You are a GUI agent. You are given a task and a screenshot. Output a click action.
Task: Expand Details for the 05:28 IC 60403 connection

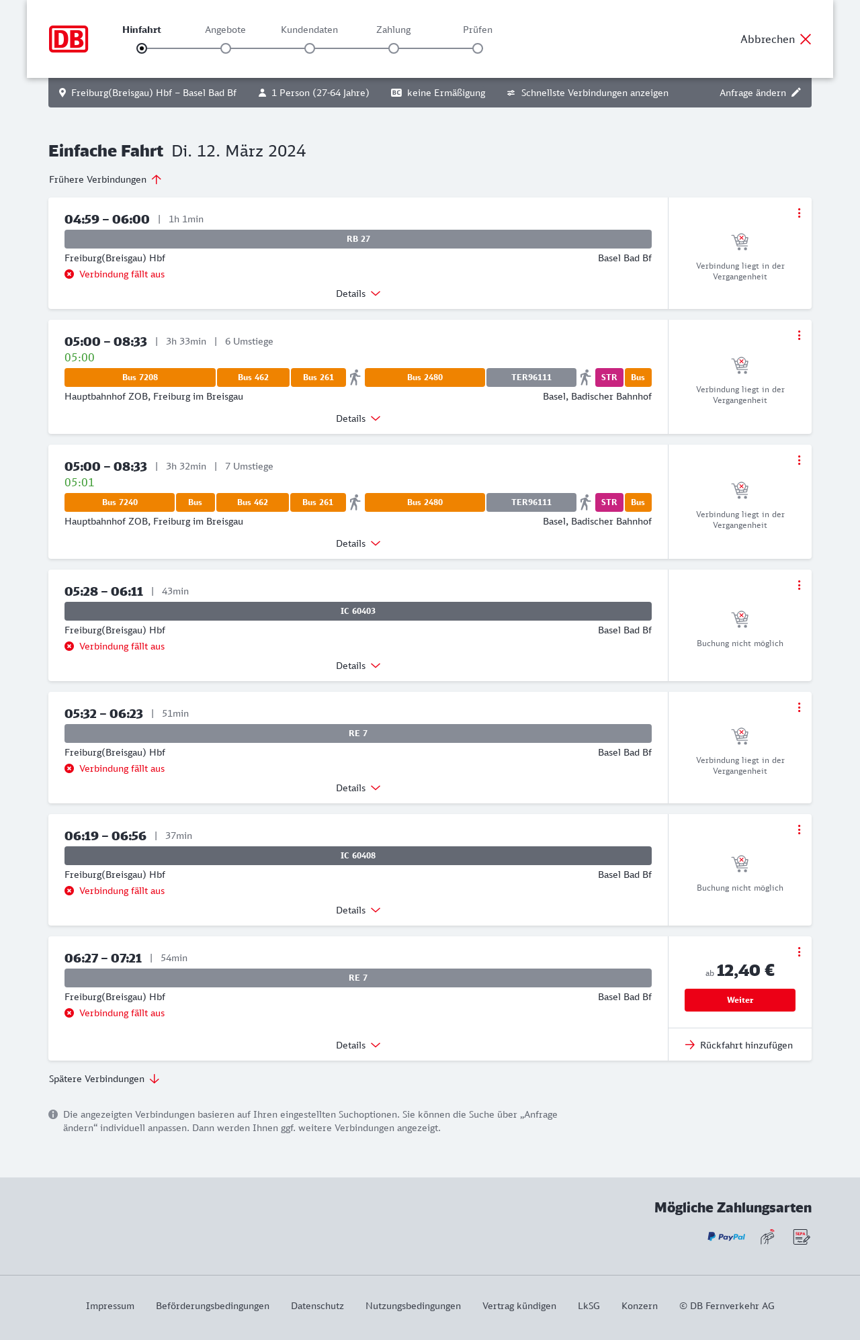tap(358, 666)
